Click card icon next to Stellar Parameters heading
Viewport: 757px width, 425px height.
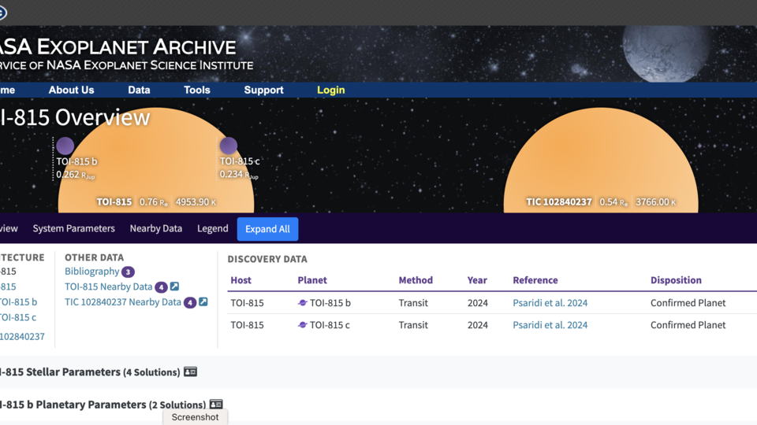[190, 371]
